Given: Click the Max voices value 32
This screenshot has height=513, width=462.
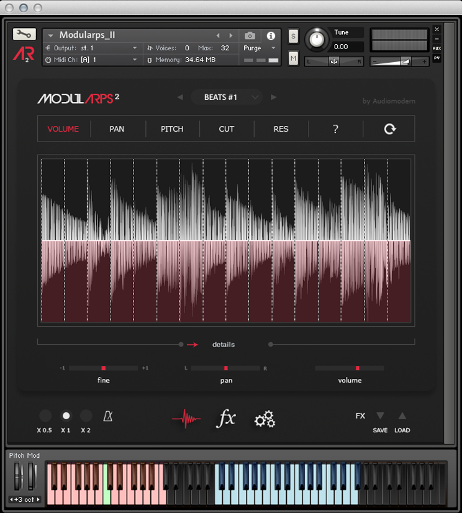Looking at the screenshot, I should click(225, 48).
